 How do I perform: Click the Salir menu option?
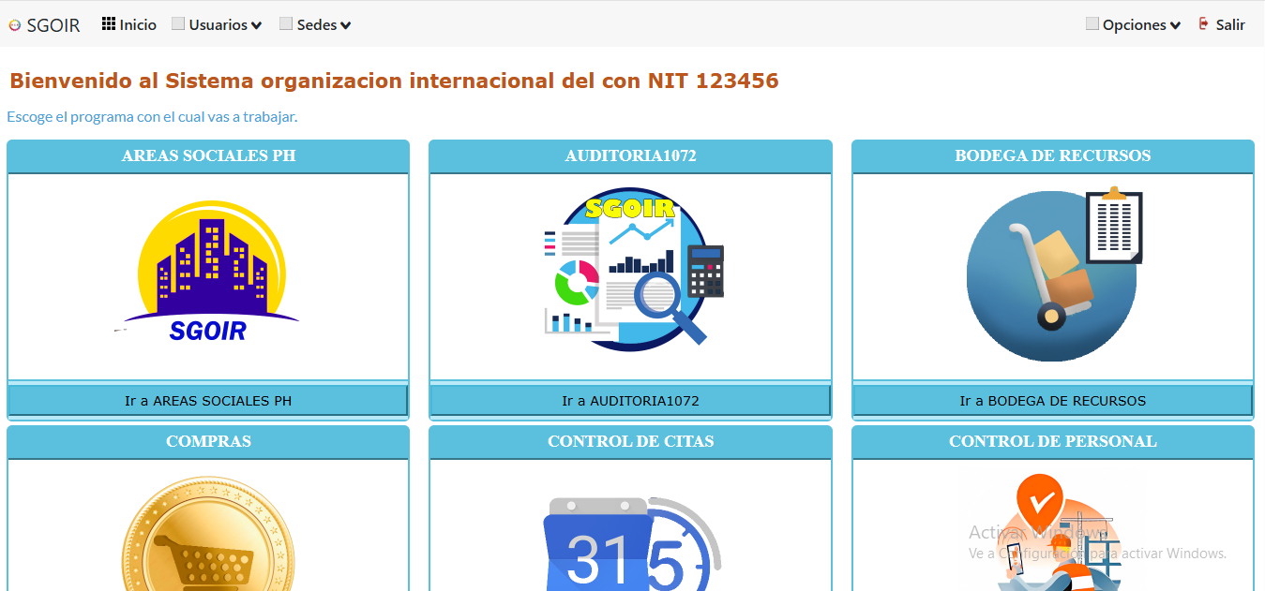[1227, 23]
